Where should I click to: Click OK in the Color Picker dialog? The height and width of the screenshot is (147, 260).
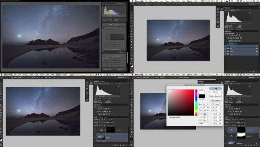(216, 88)
